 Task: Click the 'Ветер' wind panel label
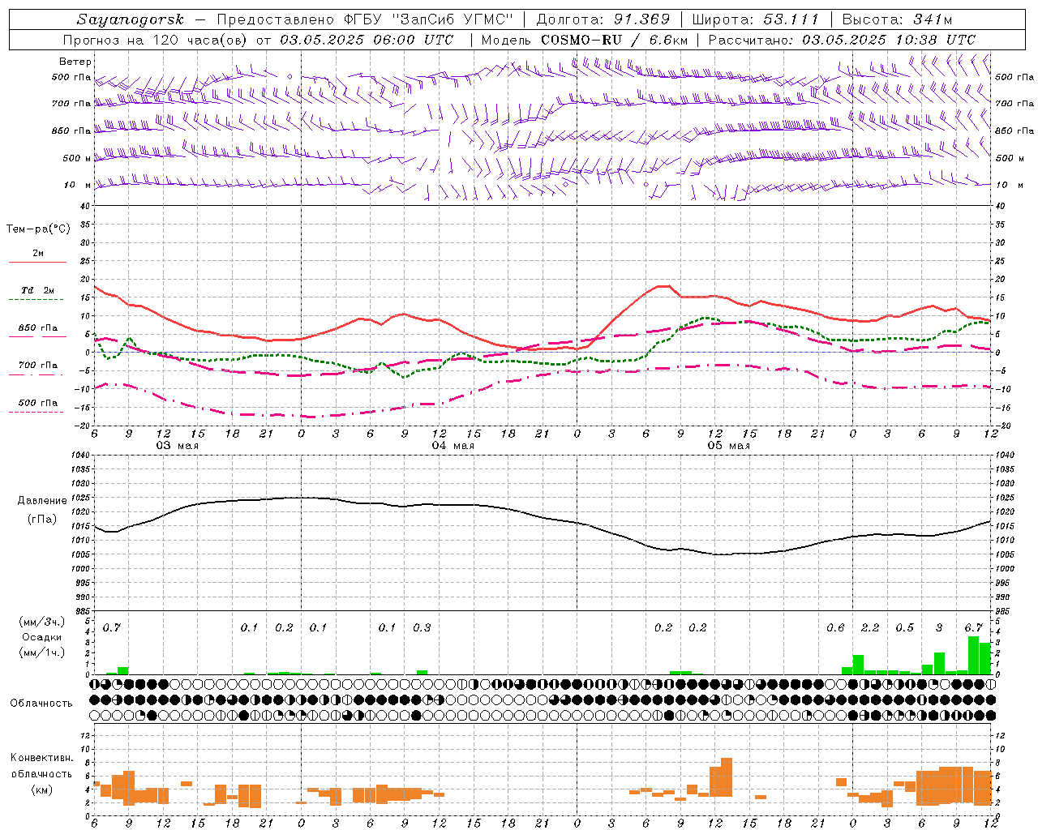(75, 62)
